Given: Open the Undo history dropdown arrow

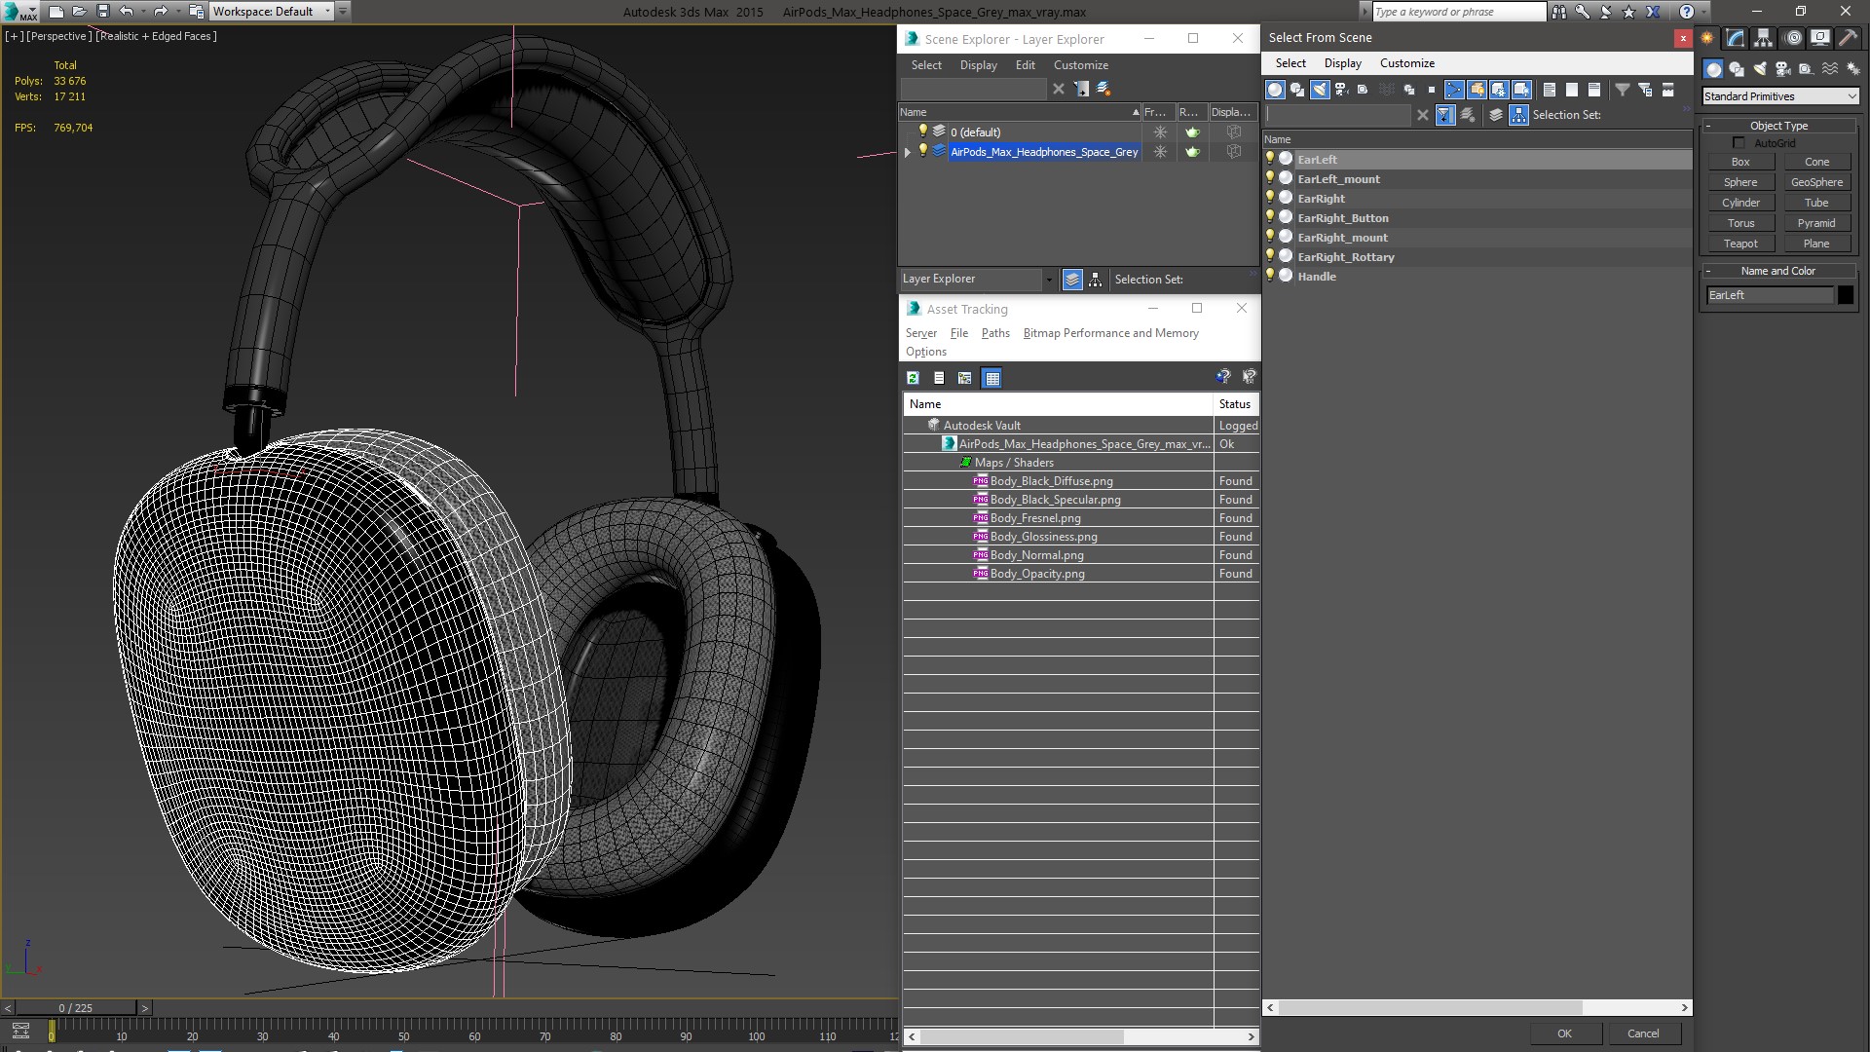Looking at the screenshot, I should (x=143, y=12).
